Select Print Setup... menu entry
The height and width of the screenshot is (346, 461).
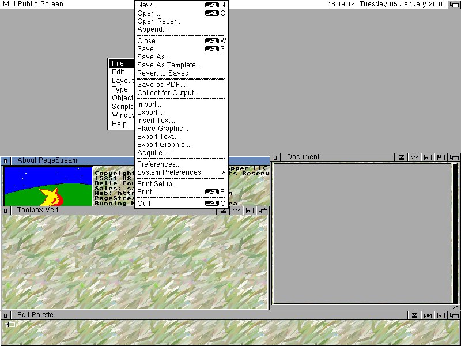[157, 184]
